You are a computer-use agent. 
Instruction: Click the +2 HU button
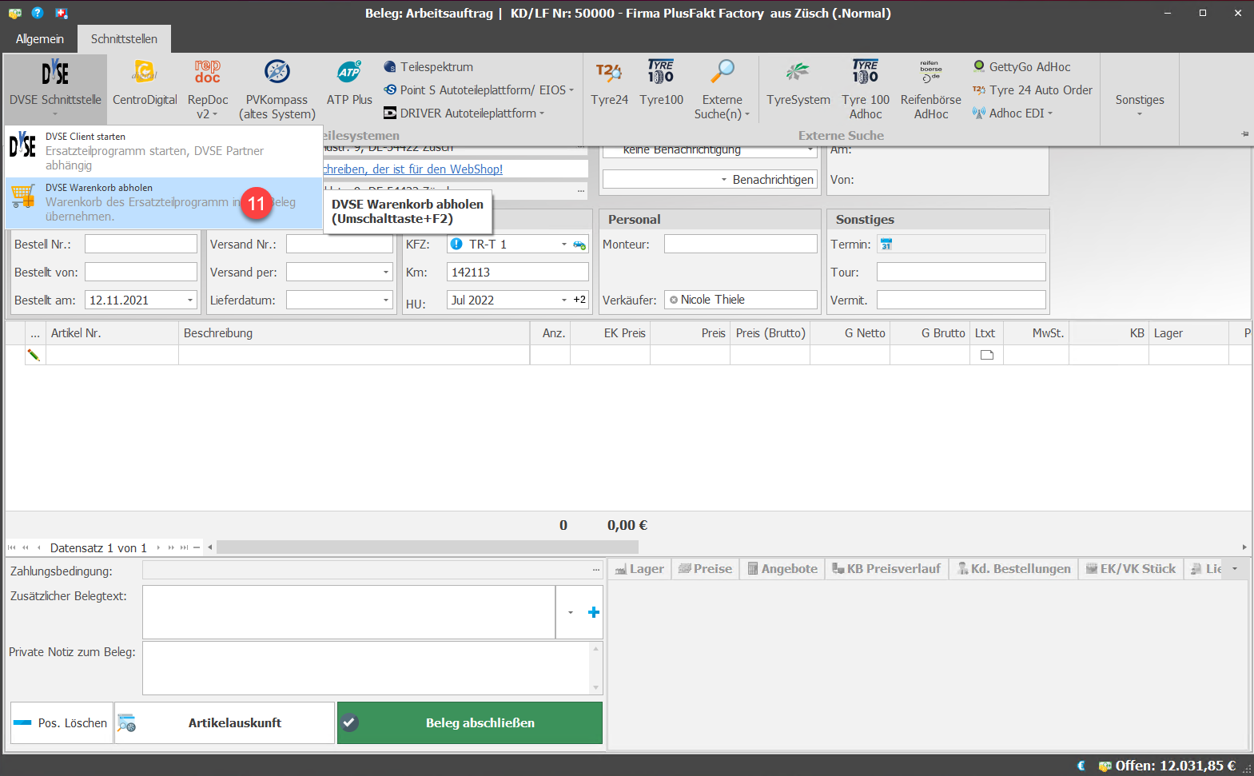click(580, 300)
